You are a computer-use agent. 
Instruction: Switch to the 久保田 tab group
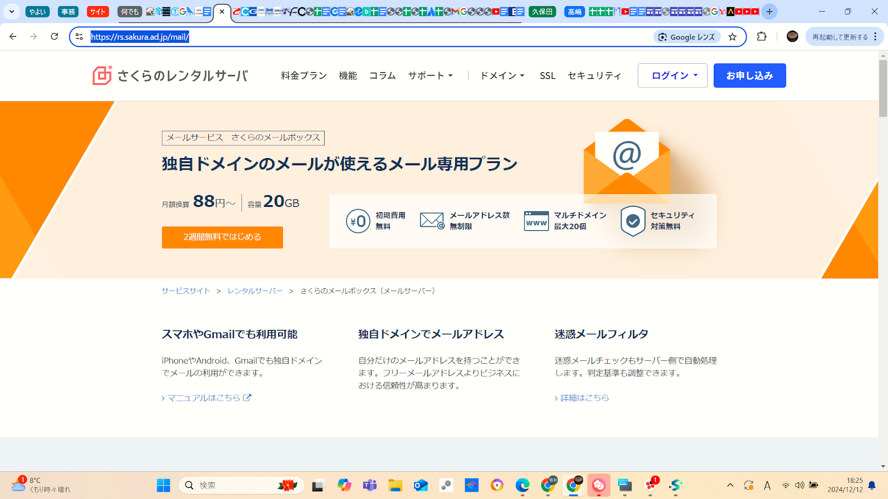pos(542,12)
